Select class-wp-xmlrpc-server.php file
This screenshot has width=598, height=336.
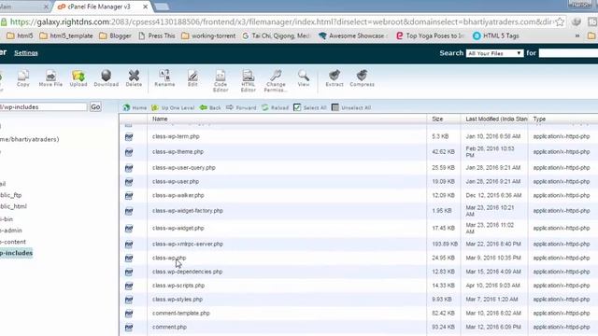(188, 244)
